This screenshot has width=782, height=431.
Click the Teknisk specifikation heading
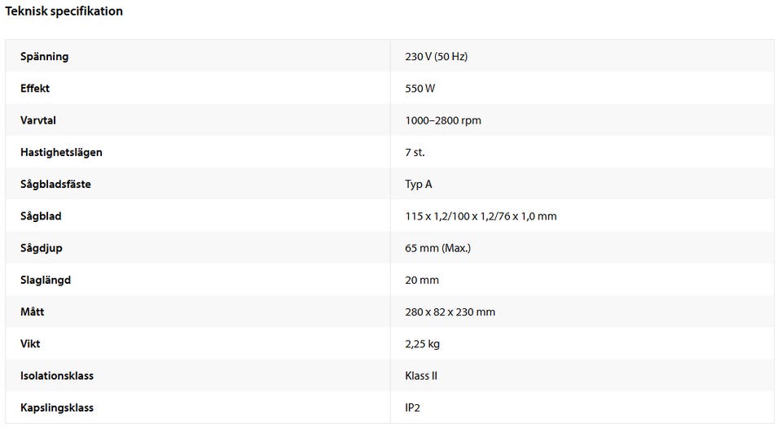[64, 11]
